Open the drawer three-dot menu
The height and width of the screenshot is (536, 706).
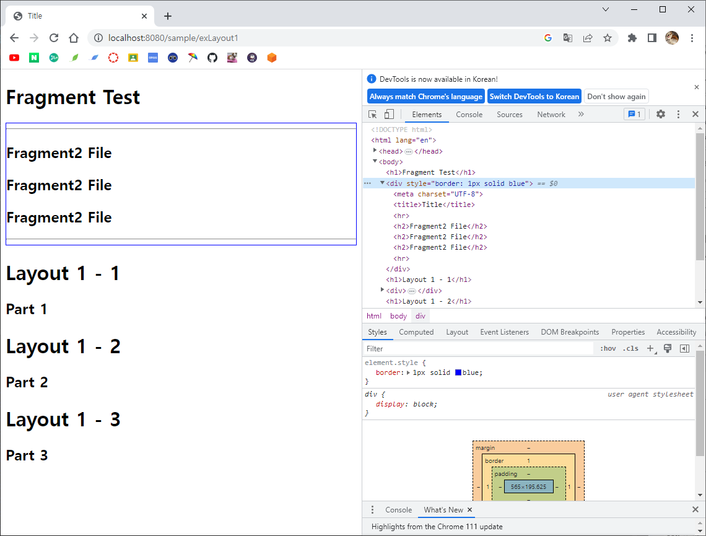(x=372, y=509)
